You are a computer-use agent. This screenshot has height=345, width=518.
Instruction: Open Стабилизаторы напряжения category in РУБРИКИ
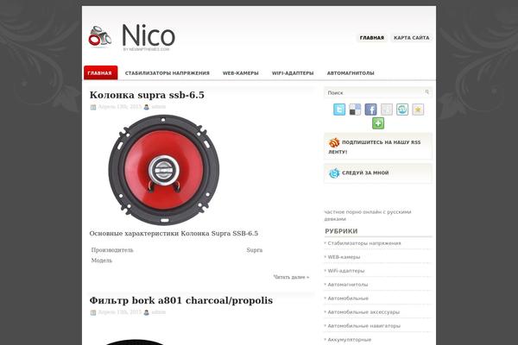[x=364, y=243]
